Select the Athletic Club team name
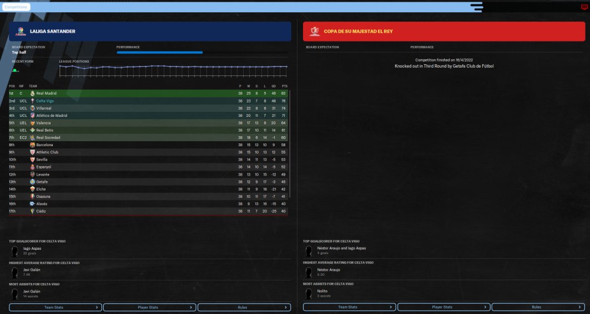Image resolution: width=590 pixels, height=314 pixels. pos(47,152)
